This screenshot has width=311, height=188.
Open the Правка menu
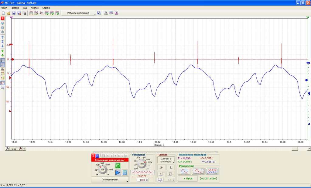[15, 8]
